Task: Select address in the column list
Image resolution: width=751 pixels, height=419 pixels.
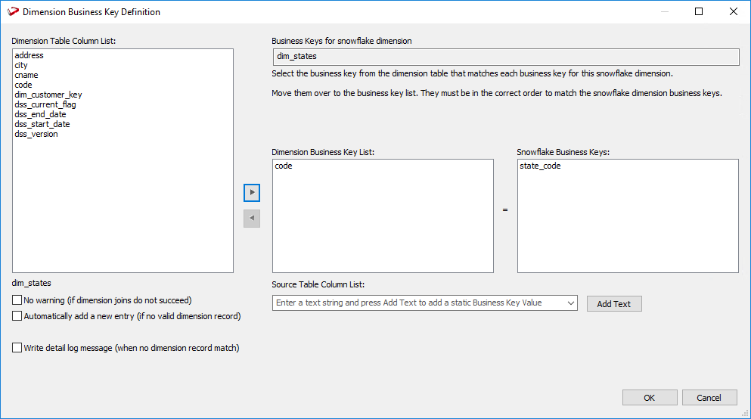Action: [x=29, y=55]
